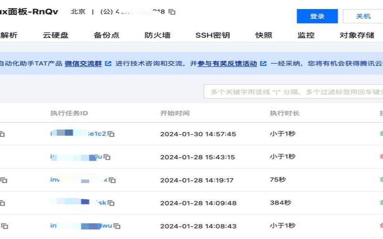This screenshot has width=383, height=239.
Task: Select start time 2024-01-28 14:08:43
Action: coord(198,226)
